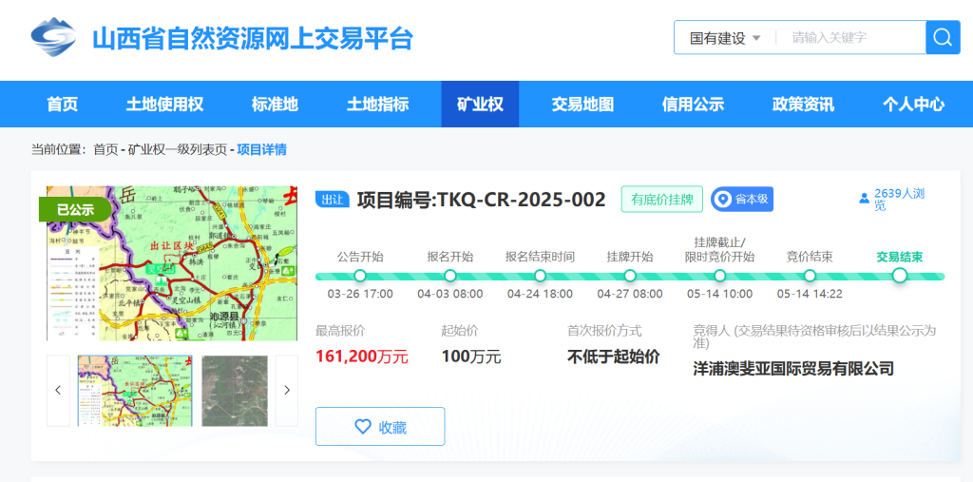Click into the keyword search field
Image resolution: width=973 pixels, height=482 pixels.
pos(846,38)
